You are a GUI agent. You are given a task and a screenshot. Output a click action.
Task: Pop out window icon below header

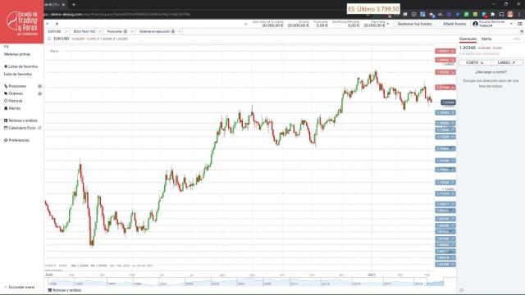pyautogui.click(x=522, y=32)
